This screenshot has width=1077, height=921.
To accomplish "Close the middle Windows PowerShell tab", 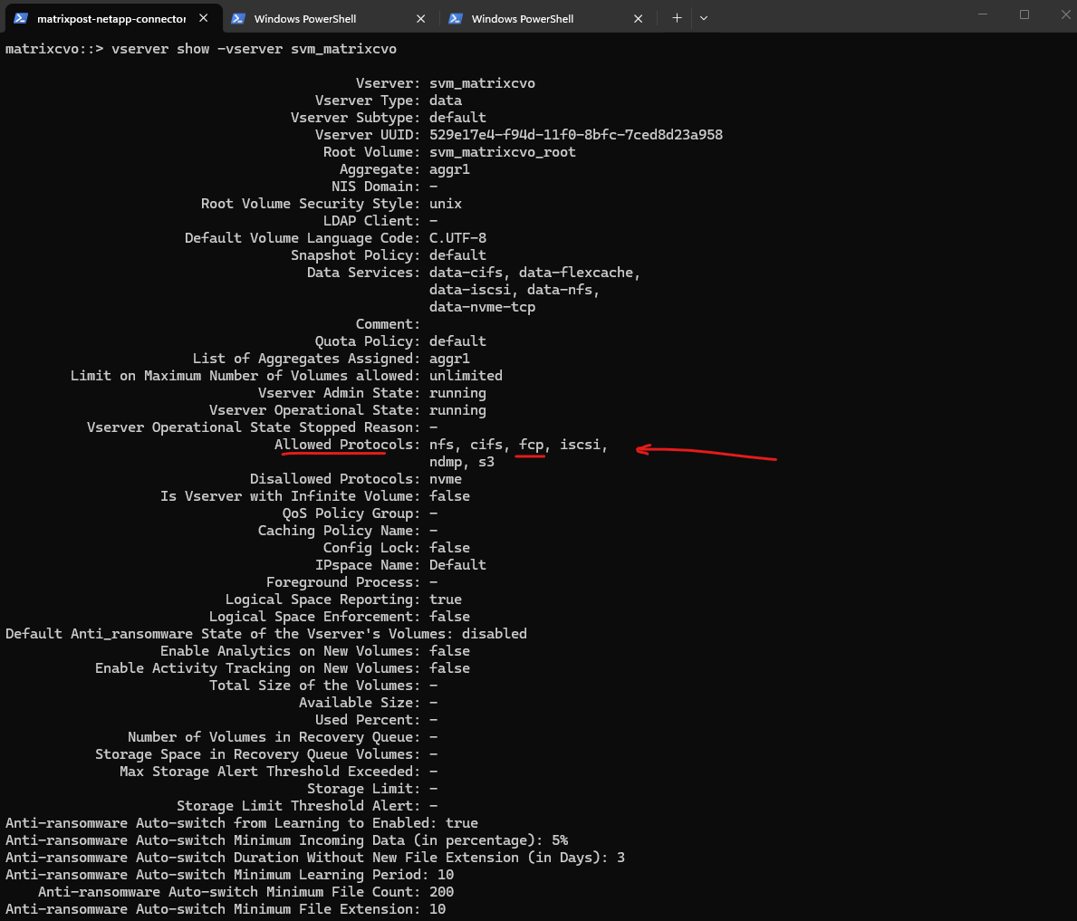I will tap(421, 18).
